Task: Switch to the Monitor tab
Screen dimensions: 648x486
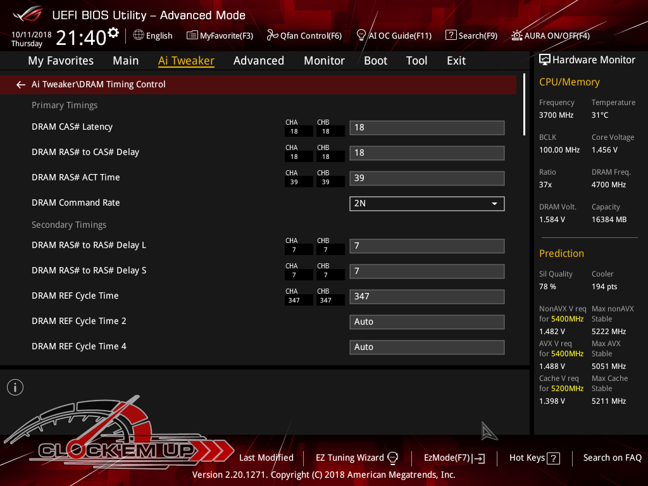Action: click(324, 61)
